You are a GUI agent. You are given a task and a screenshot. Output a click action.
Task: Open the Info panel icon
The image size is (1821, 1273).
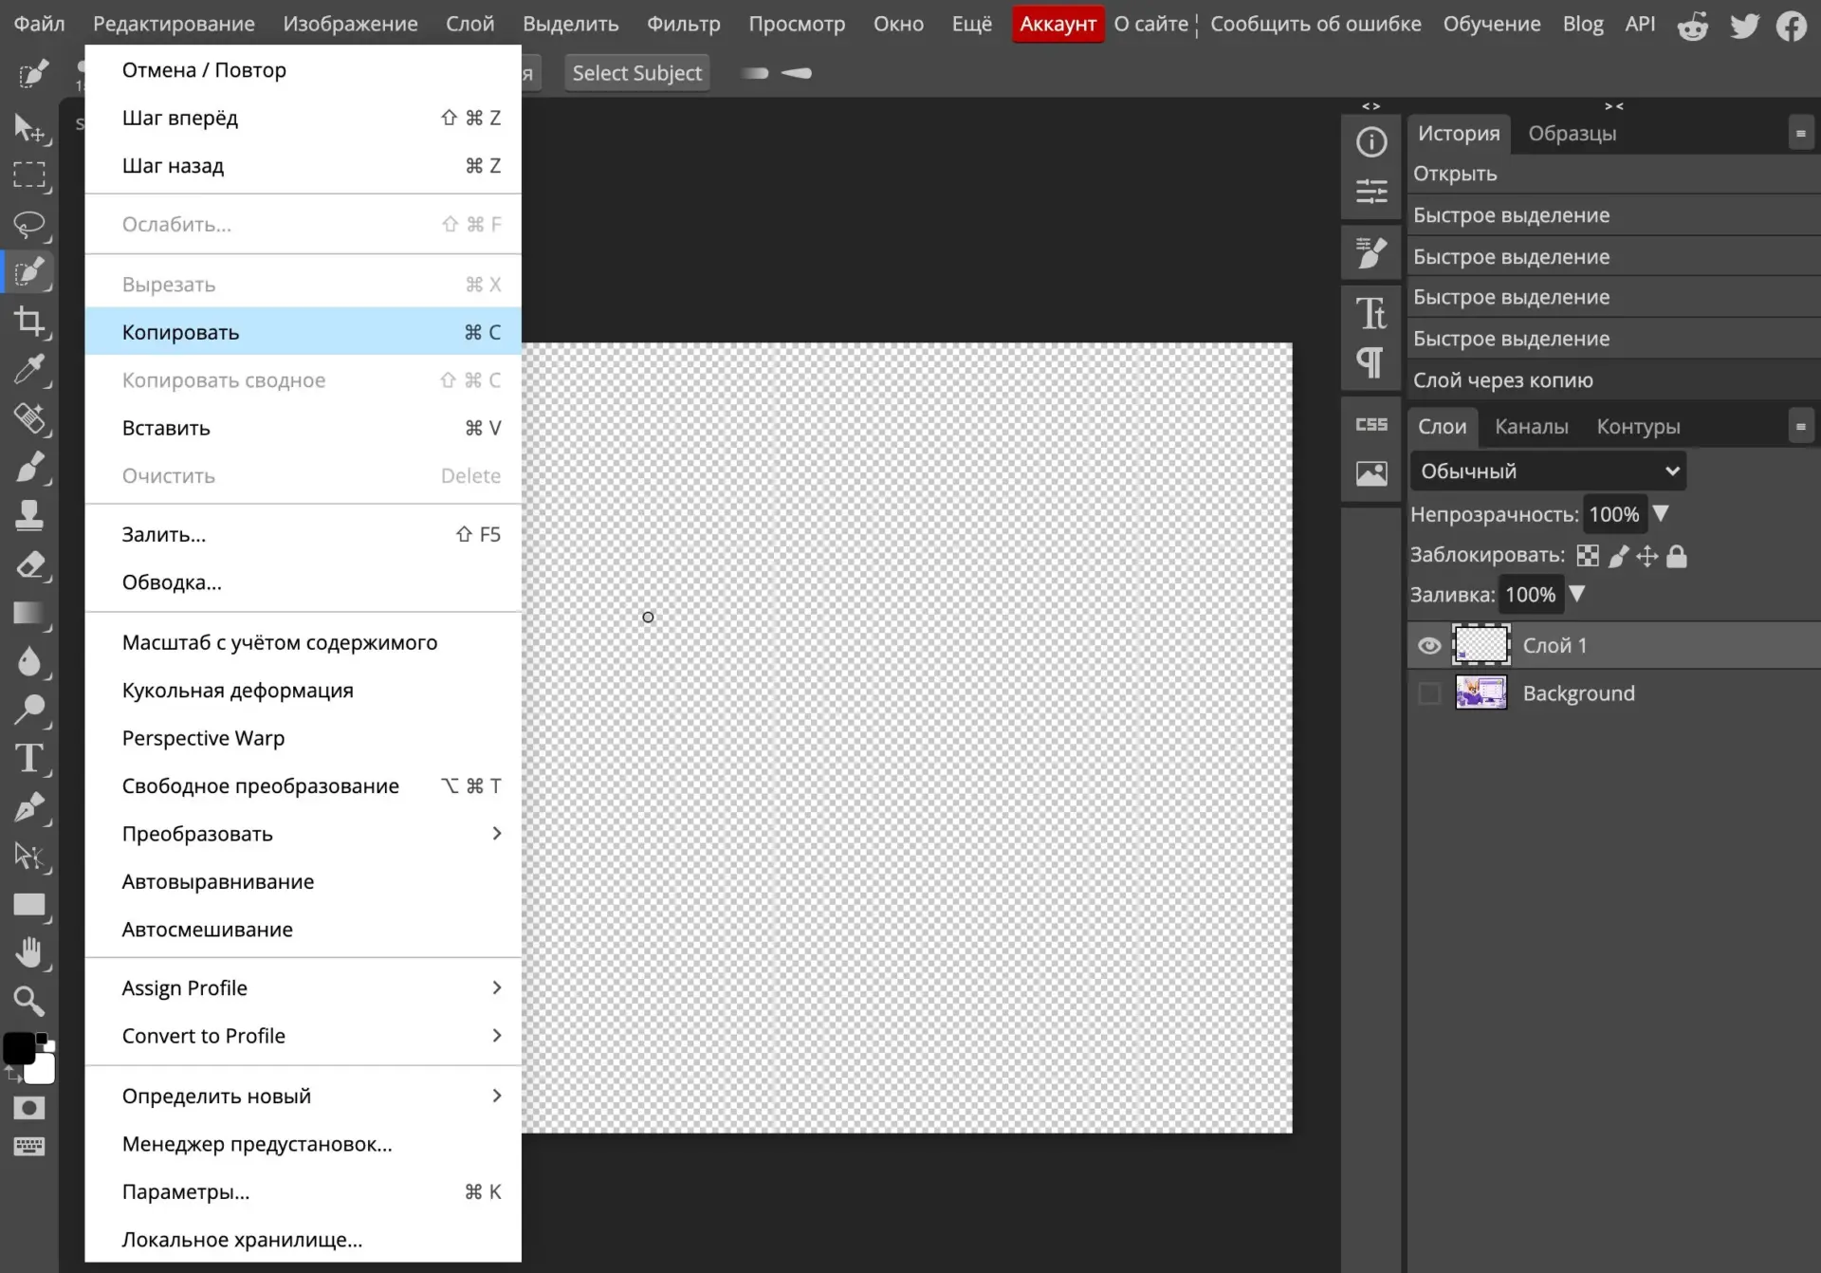[x=1371, y=142]
